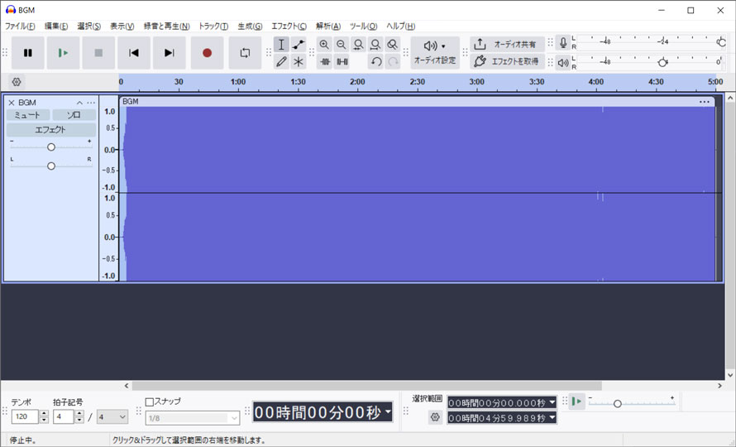Viewport: 736px width, 447px height.
Task: Select the Multi-tool asterisk icon
Action: tap(299, 61)
